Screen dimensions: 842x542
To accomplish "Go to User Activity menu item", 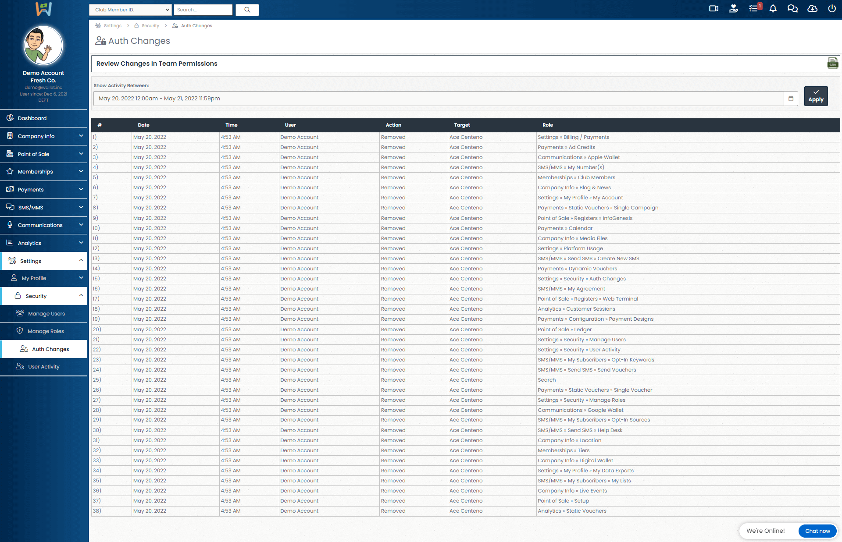I will coord(43,367).
